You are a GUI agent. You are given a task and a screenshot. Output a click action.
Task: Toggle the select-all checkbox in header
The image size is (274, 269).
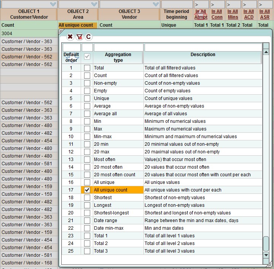pyautogui.click(x=87, y=56)
